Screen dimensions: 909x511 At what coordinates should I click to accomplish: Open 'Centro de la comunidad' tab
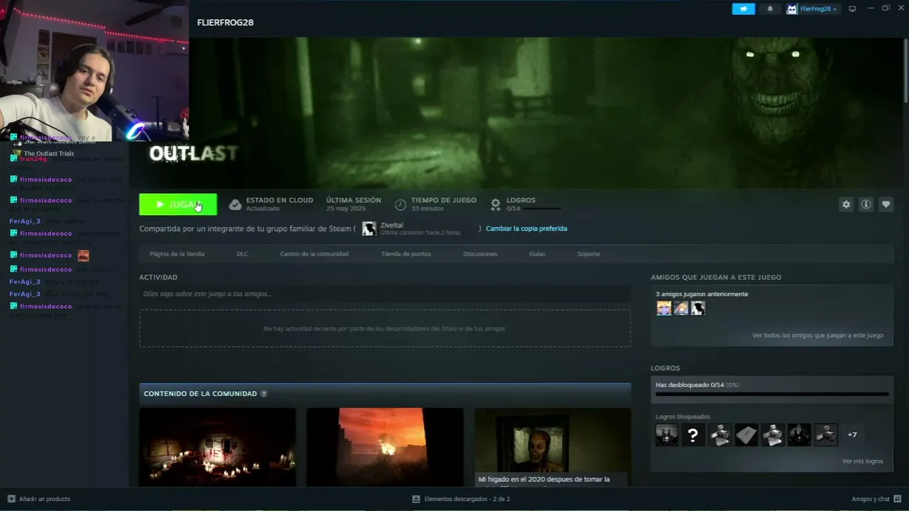pos(314,254)
